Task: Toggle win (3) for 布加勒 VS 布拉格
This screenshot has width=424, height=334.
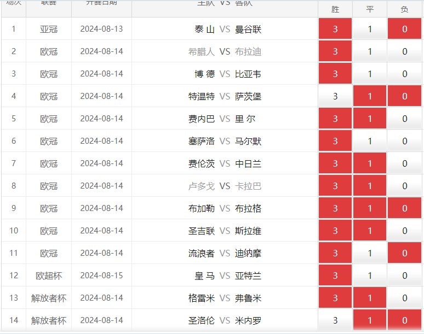Action: (x=335, y=208)
